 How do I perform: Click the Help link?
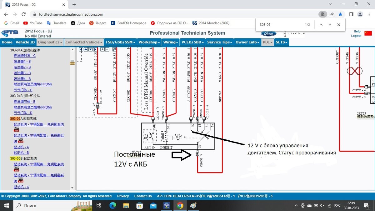coord(357,32)
